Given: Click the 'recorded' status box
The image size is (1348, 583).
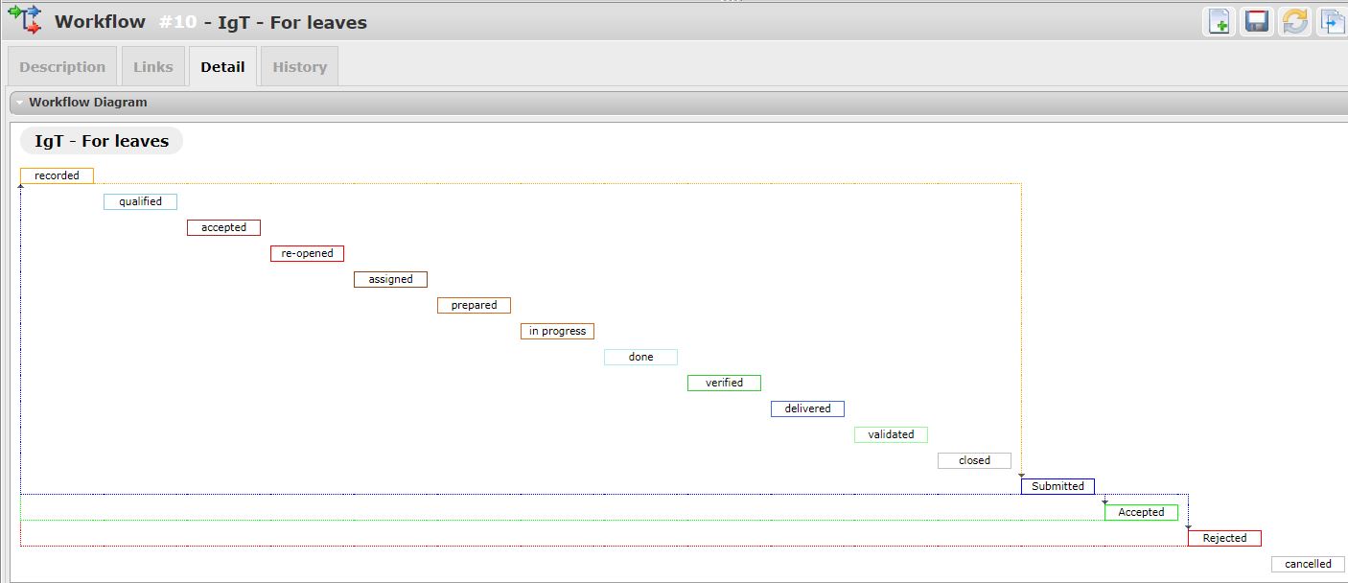Looking at the screenshot, I should [x=57, y=175].
